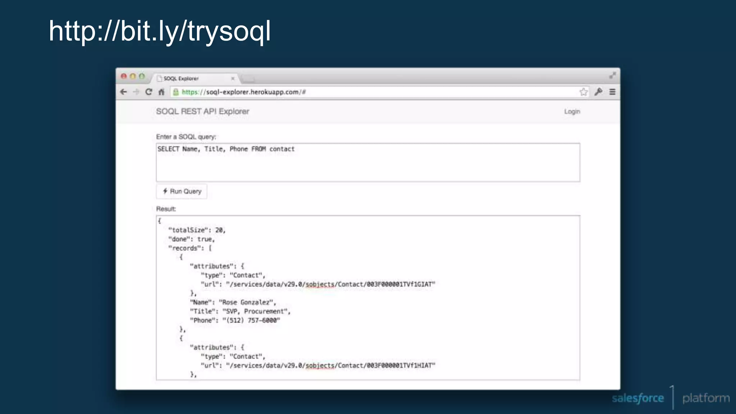This screenshot has width=736, height=414.
Task: Bookmark page with the star icon
Action: 583,92
